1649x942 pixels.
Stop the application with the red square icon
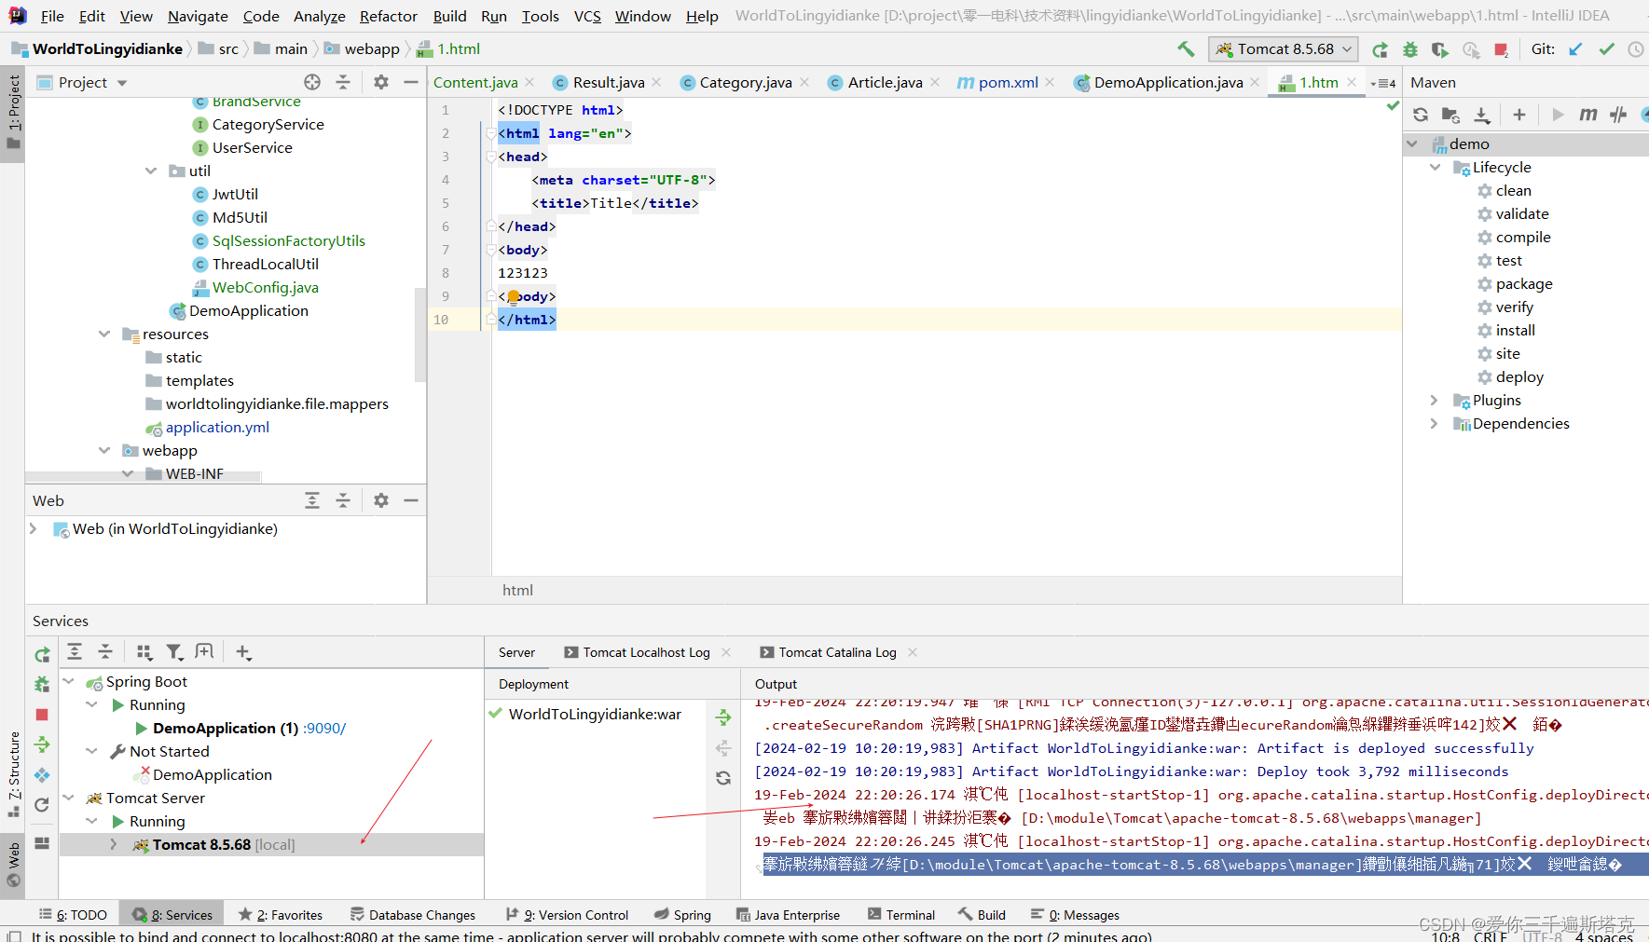(1502, 48)
